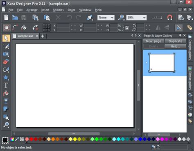Pick the cyan color swatch

118,140
